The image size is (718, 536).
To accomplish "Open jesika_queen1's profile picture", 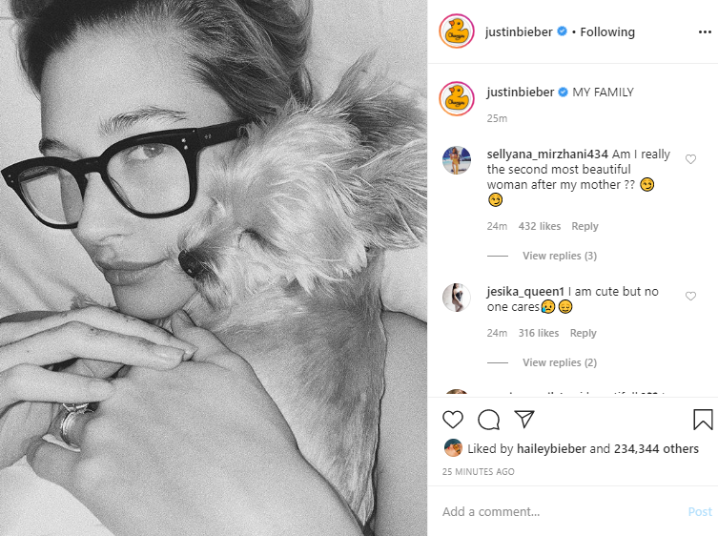I will (x=457, y=298).
